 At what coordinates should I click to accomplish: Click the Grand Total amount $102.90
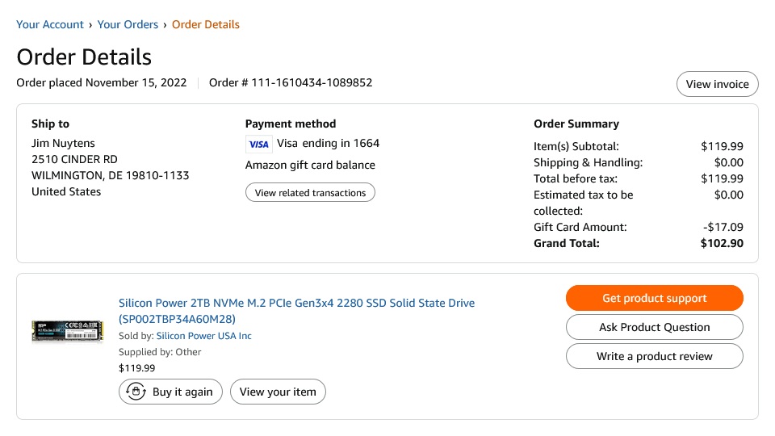(722, 243)
